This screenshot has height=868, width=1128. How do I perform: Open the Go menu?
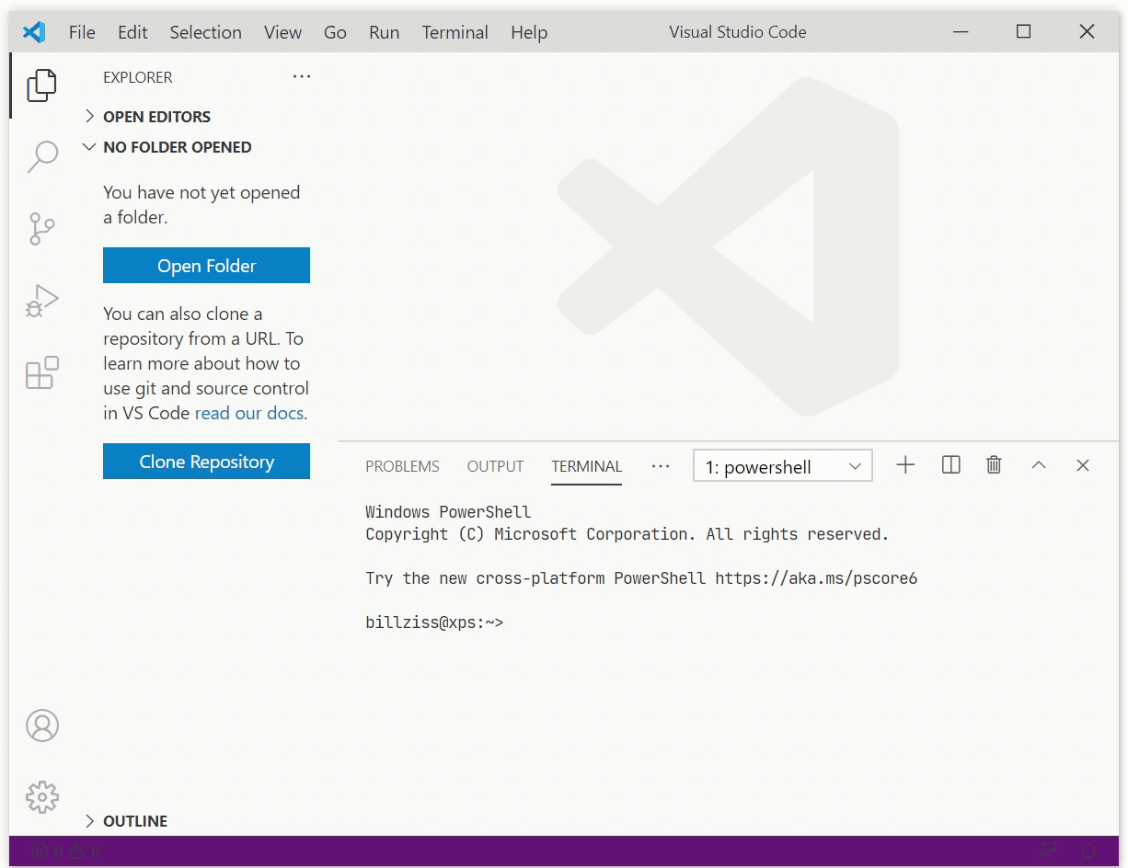[335, 32]
